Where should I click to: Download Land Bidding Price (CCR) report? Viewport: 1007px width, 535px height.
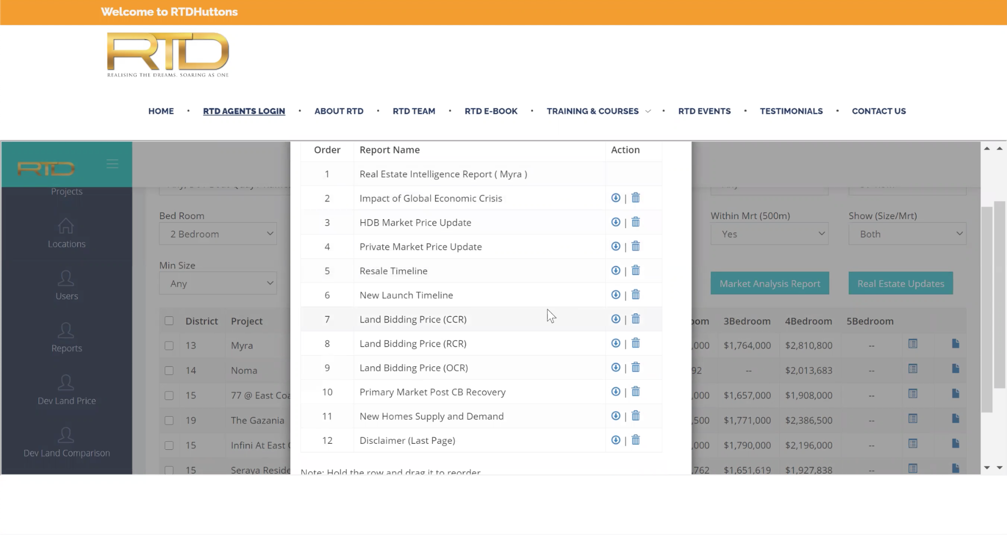pos(616,319)
